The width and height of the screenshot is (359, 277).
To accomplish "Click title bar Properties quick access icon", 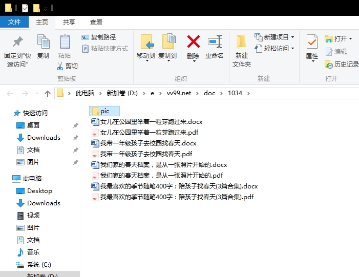I will coord(25,8).
